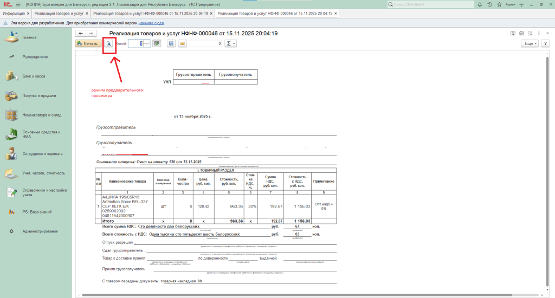This screenshot has height=298, width=555.
Task: Click the edit mode icon after copies field
Action: click(157, 43)
